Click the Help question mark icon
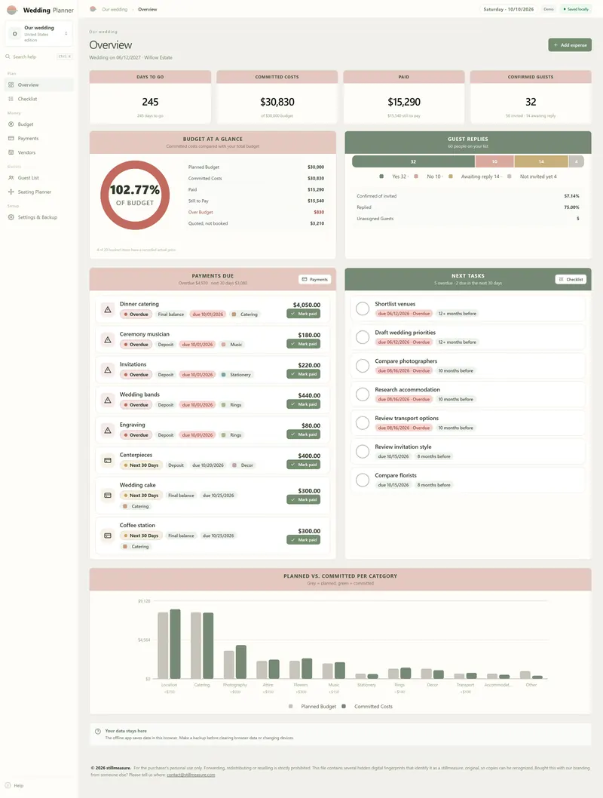The image size is (603, 798). 8,785
